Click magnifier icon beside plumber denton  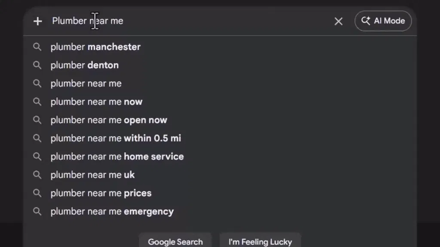(37, 65)
